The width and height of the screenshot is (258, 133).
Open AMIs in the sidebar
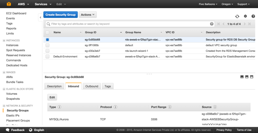click(x=9, y=77)
